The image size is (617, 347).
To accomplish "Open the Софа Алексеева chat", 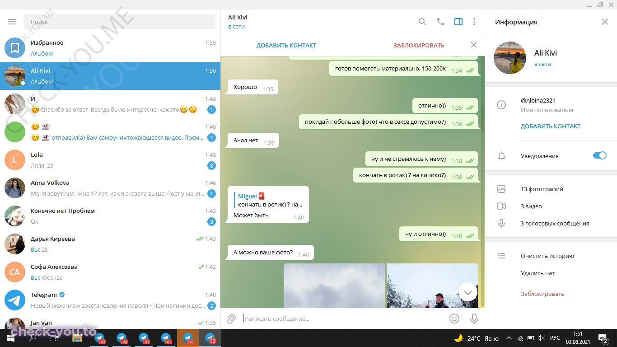I will click(x=110, y=272).
